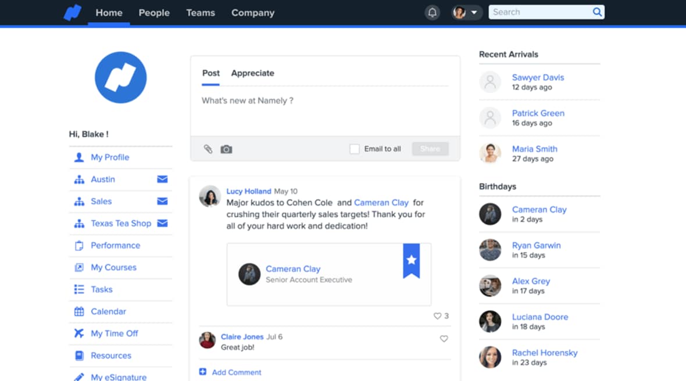Image resolution: width=686 pixels, height=381 pixels.
Task: Click the notifications bell icon
Action: tap(432, 12)
